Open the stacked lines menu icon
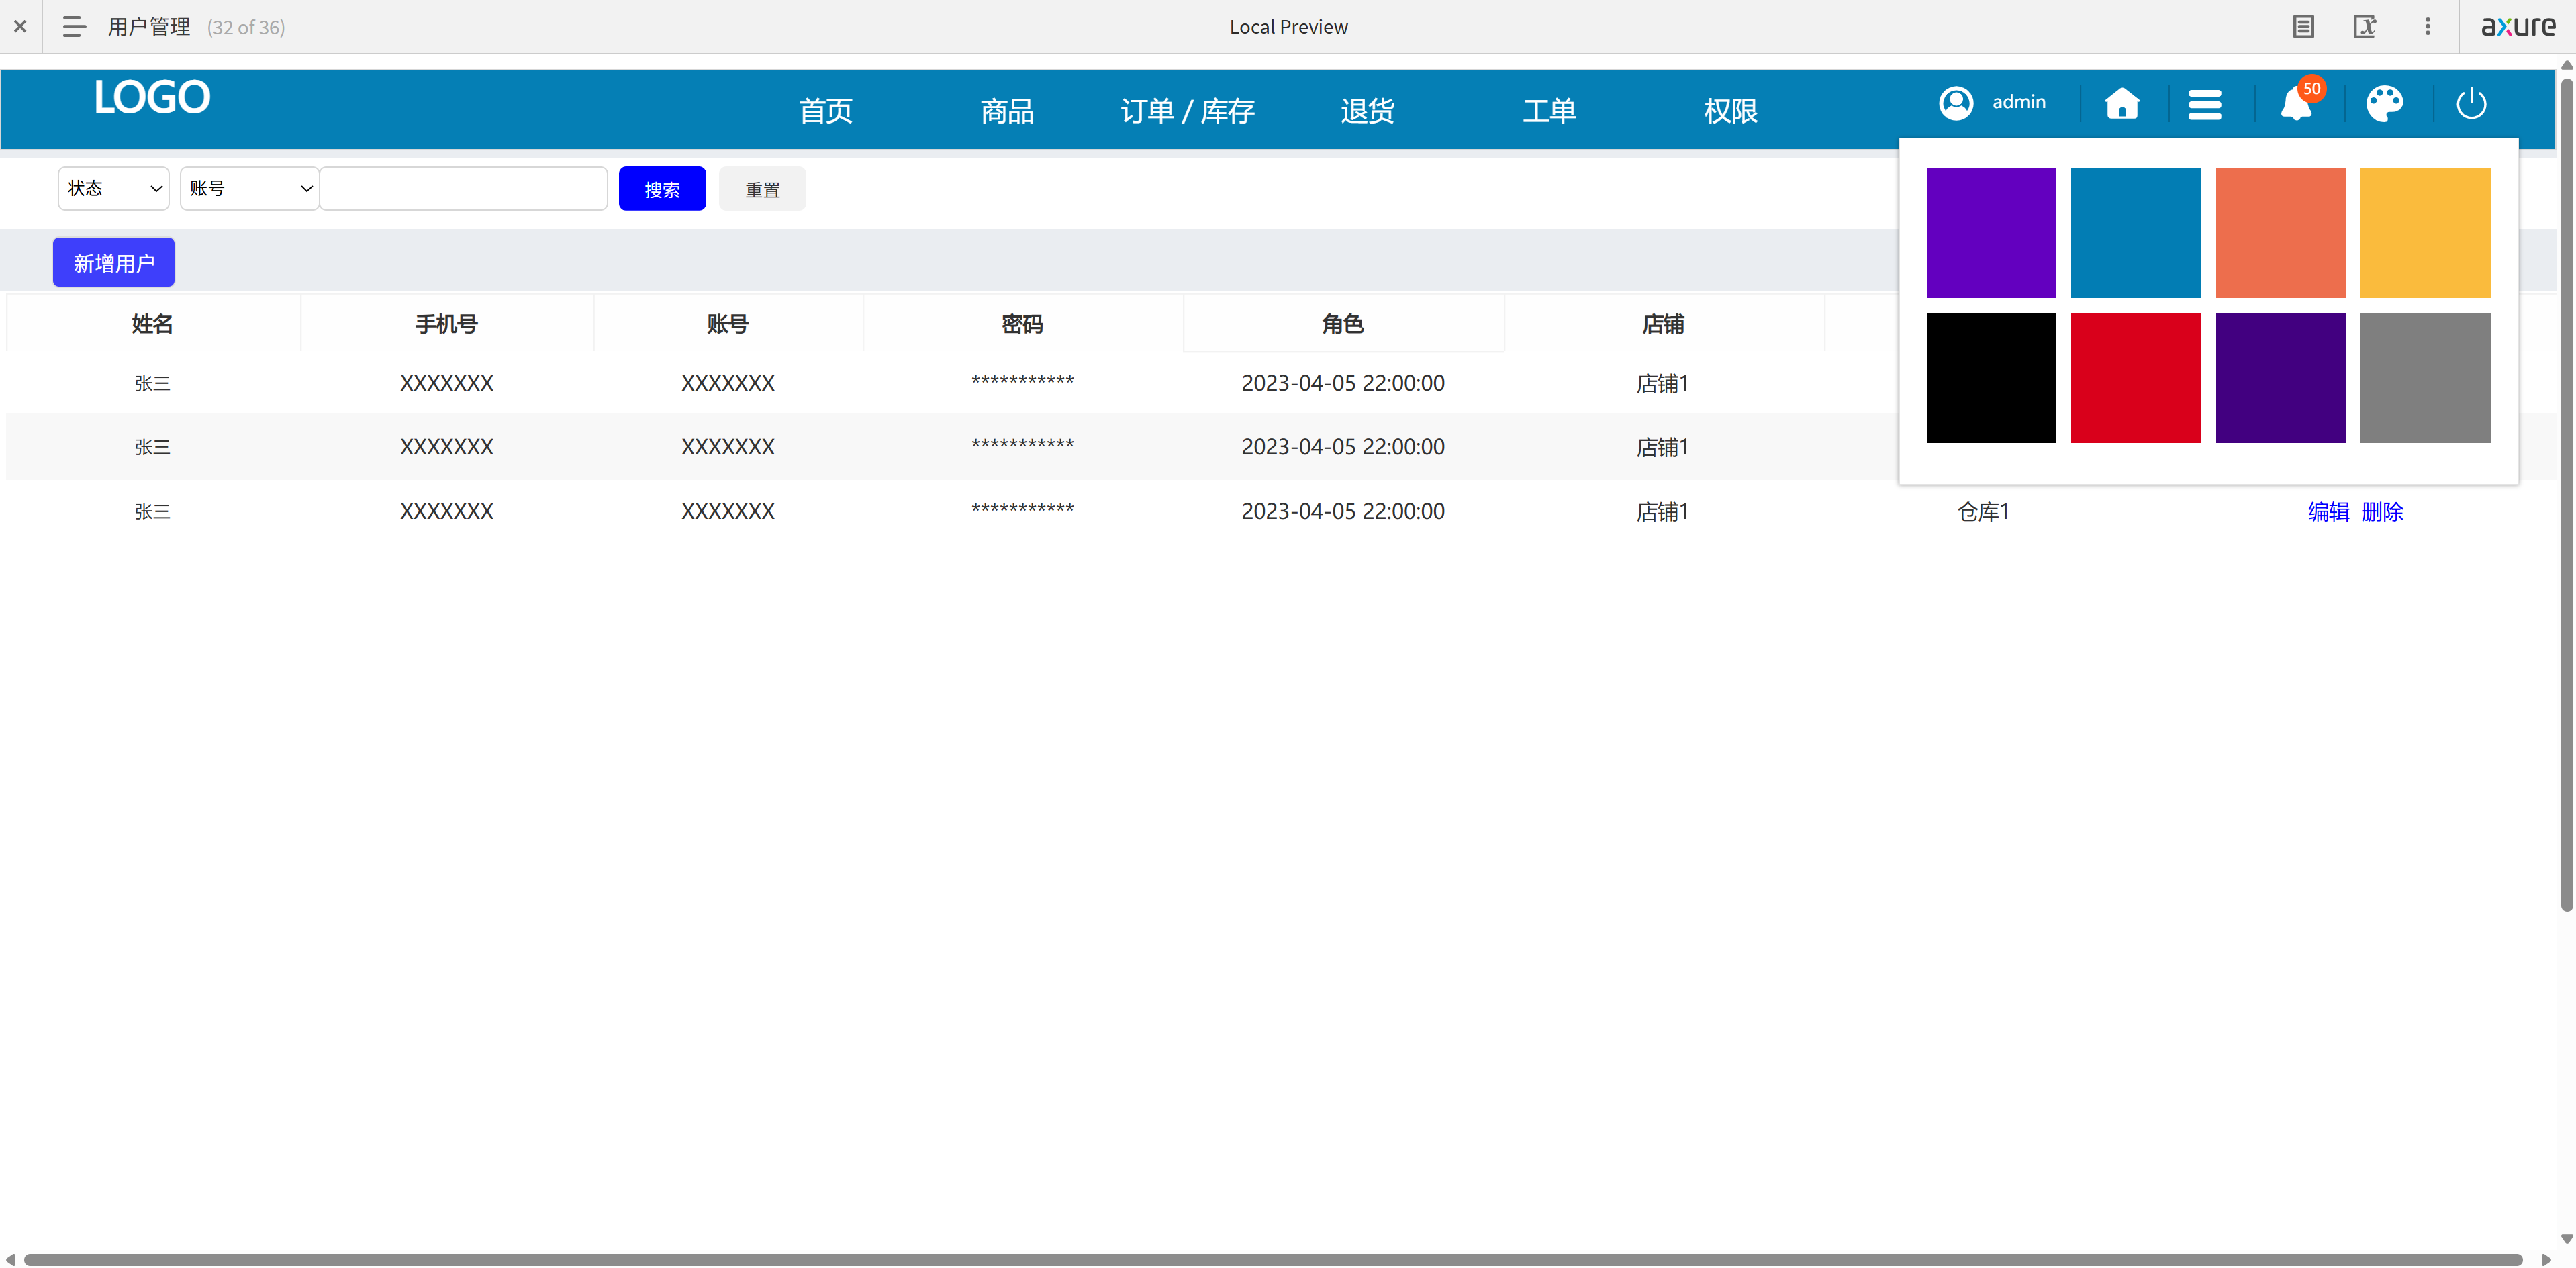 (2204, 104)
